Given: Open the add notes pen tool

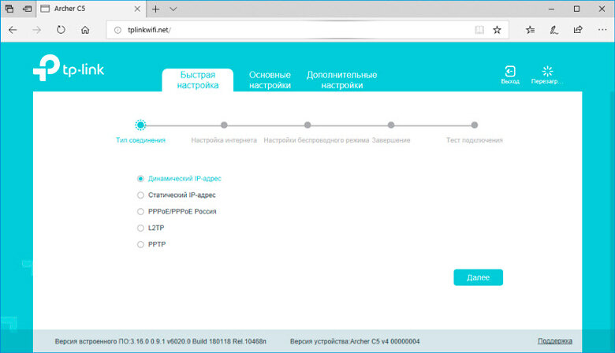Looking at the screenshot, I should tap(553, 30).
